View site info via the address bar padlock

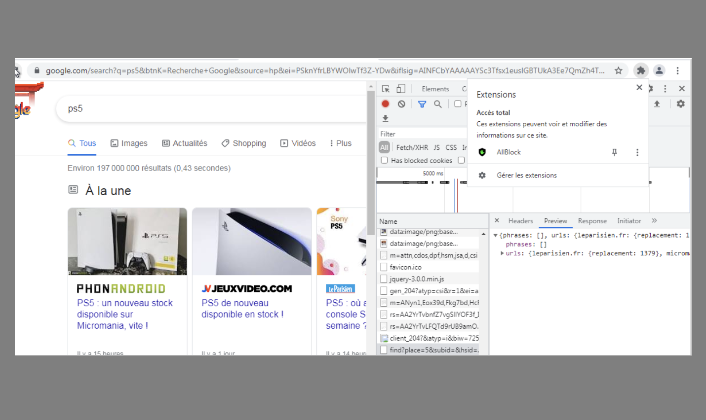(x=37, y=70)
